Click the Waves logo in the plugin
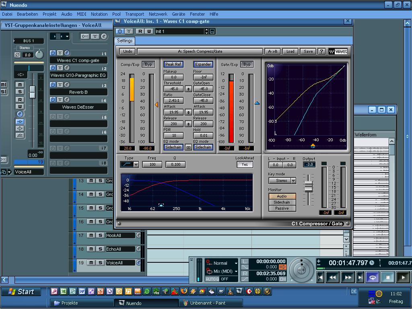Screen dimensions: 412x309 click(x=338, y=51)
